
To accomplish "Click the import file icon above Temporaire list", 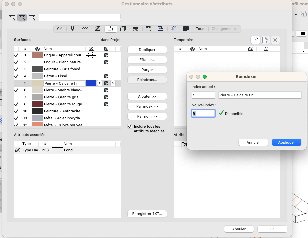I will [x=255, y=40].
